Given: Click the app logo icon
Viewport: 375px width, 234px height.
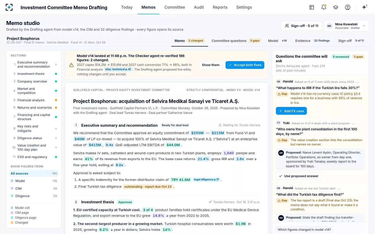Looking at the screenshot, I should [9, 7].
